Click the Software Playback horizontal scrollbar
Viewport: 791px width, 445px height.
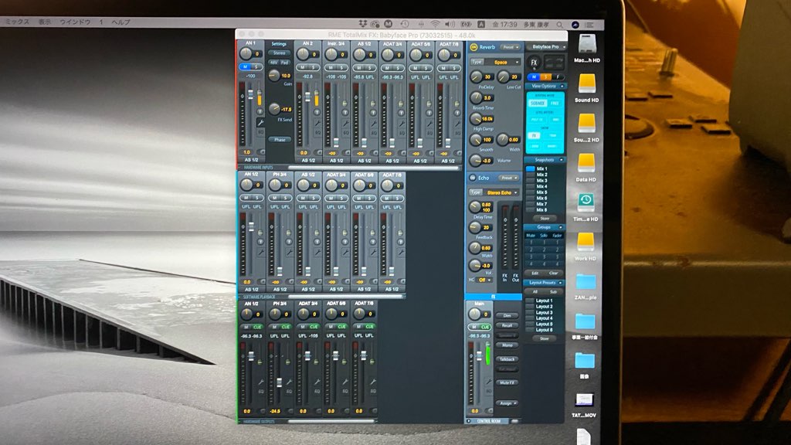coord(345,297)
